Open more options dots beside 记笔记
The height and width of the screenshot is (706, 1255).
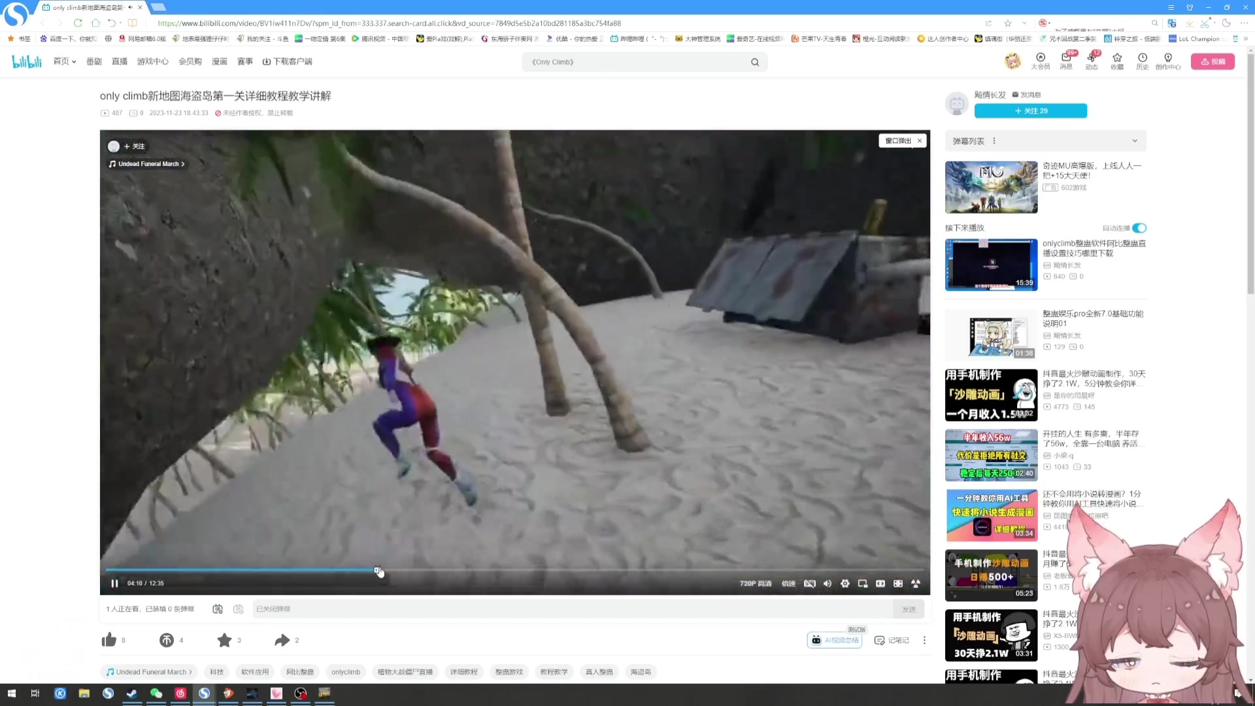click(x=924, y=640)
